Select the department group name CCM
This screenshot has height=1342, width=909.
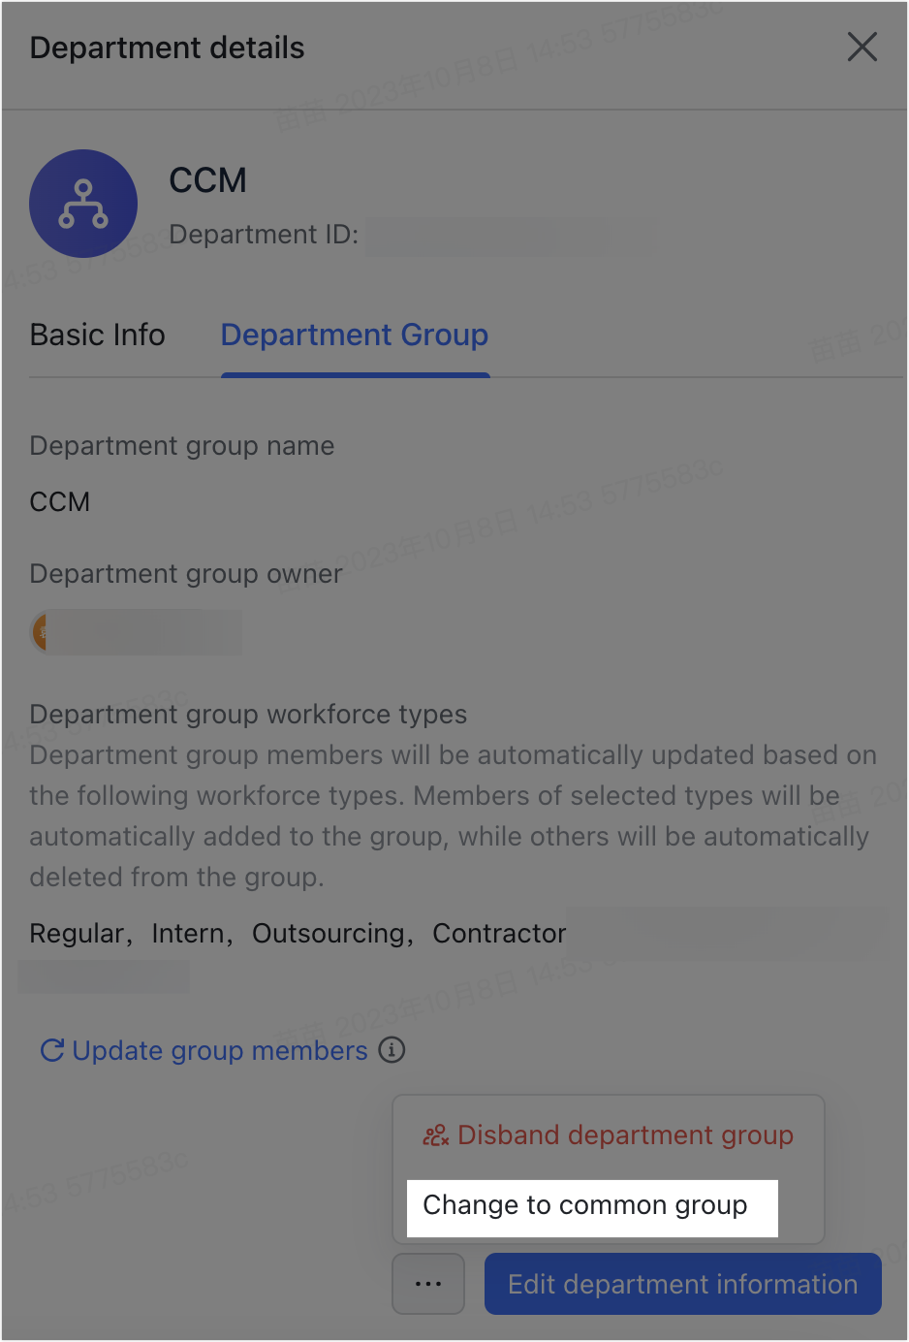(x=59, y=501)
